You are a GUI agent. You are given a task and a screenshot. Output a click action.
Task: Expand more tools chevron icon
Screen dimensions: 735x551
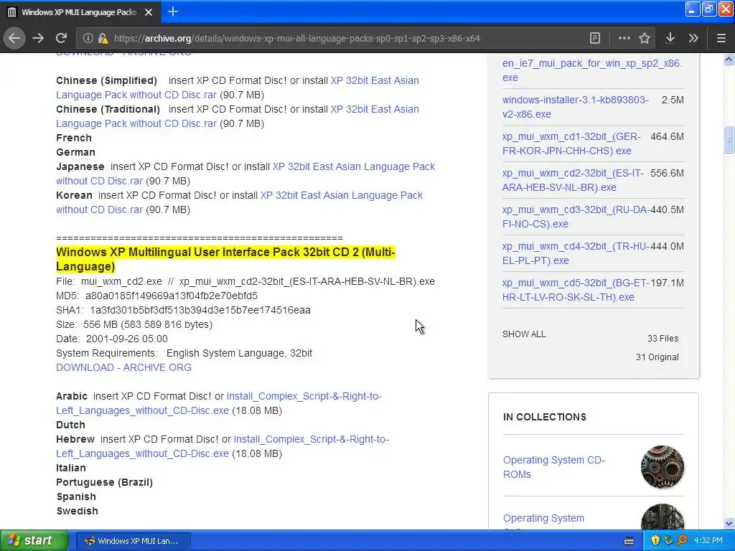point(693,38)
